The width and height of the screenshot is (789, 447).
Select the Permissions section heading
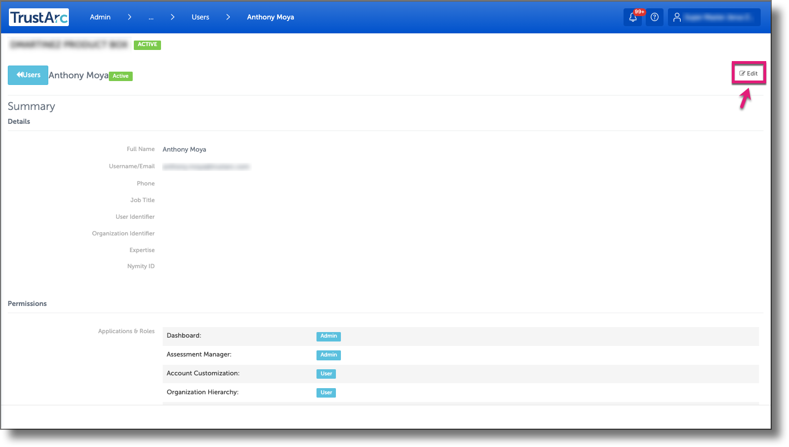27,304
